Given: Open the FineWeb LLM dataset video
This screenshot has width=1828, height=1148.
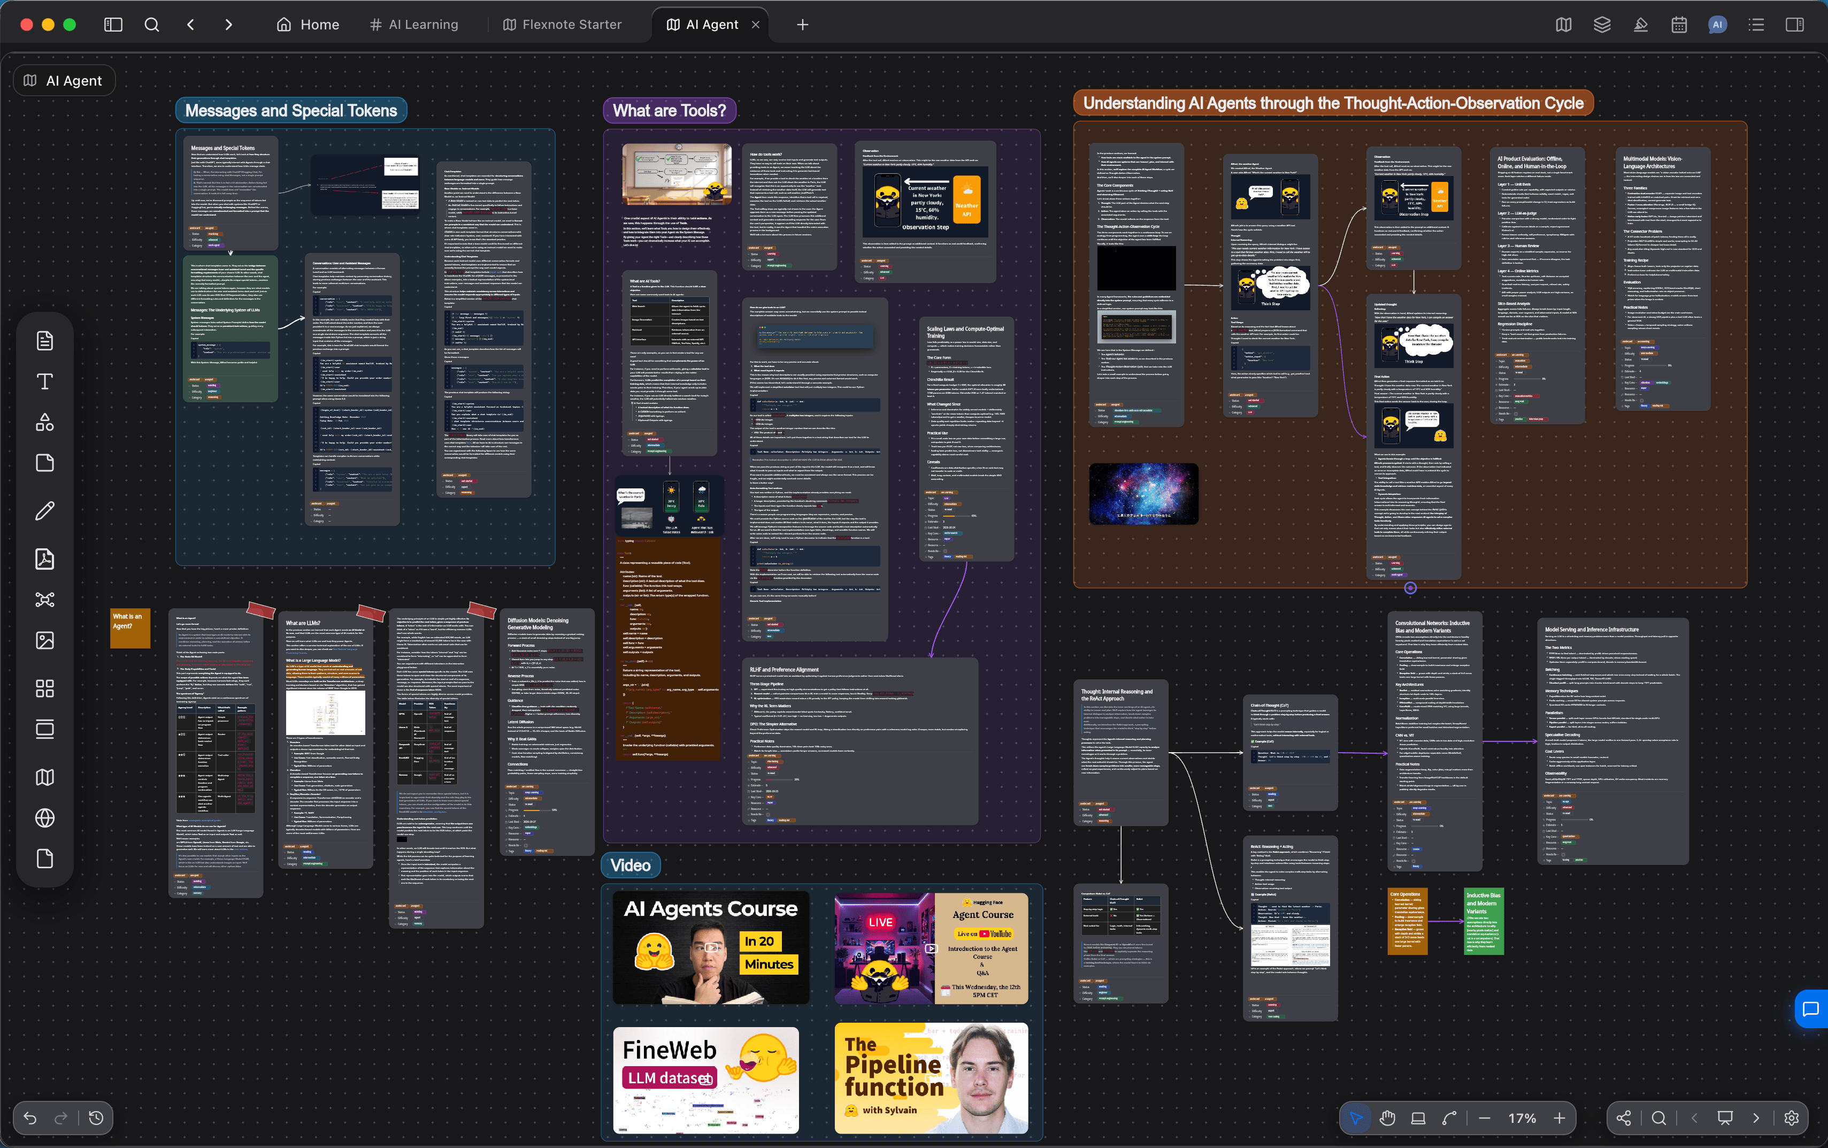Looking at the screenshot, I should [x=706, y=1080].
